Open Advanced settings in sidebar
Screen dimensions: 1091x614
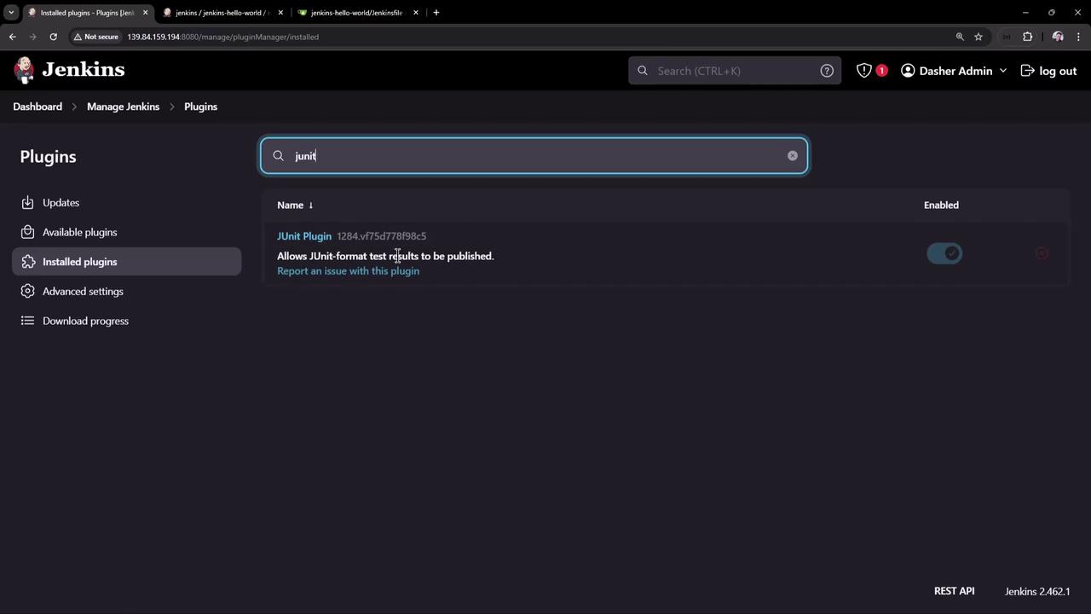pos(127,291)
